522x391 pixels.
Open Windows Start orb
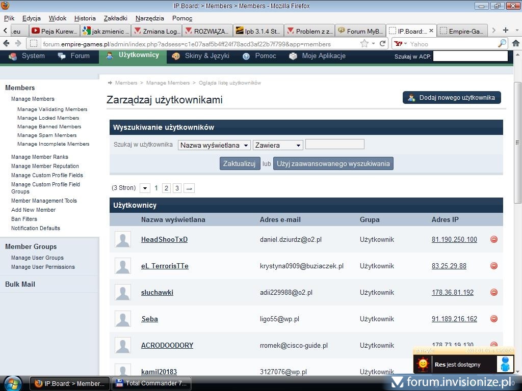coord(13,383)
